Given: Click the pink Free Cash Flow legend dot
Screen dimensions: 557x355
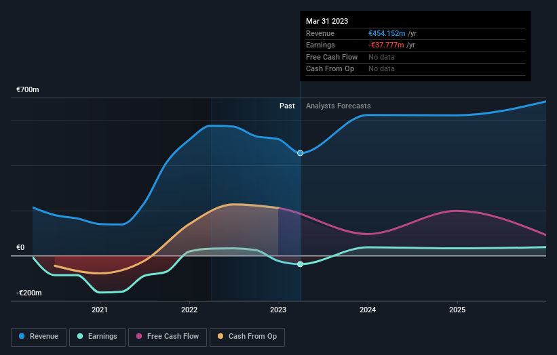Looking at the screenshot, I should [139, 336].
